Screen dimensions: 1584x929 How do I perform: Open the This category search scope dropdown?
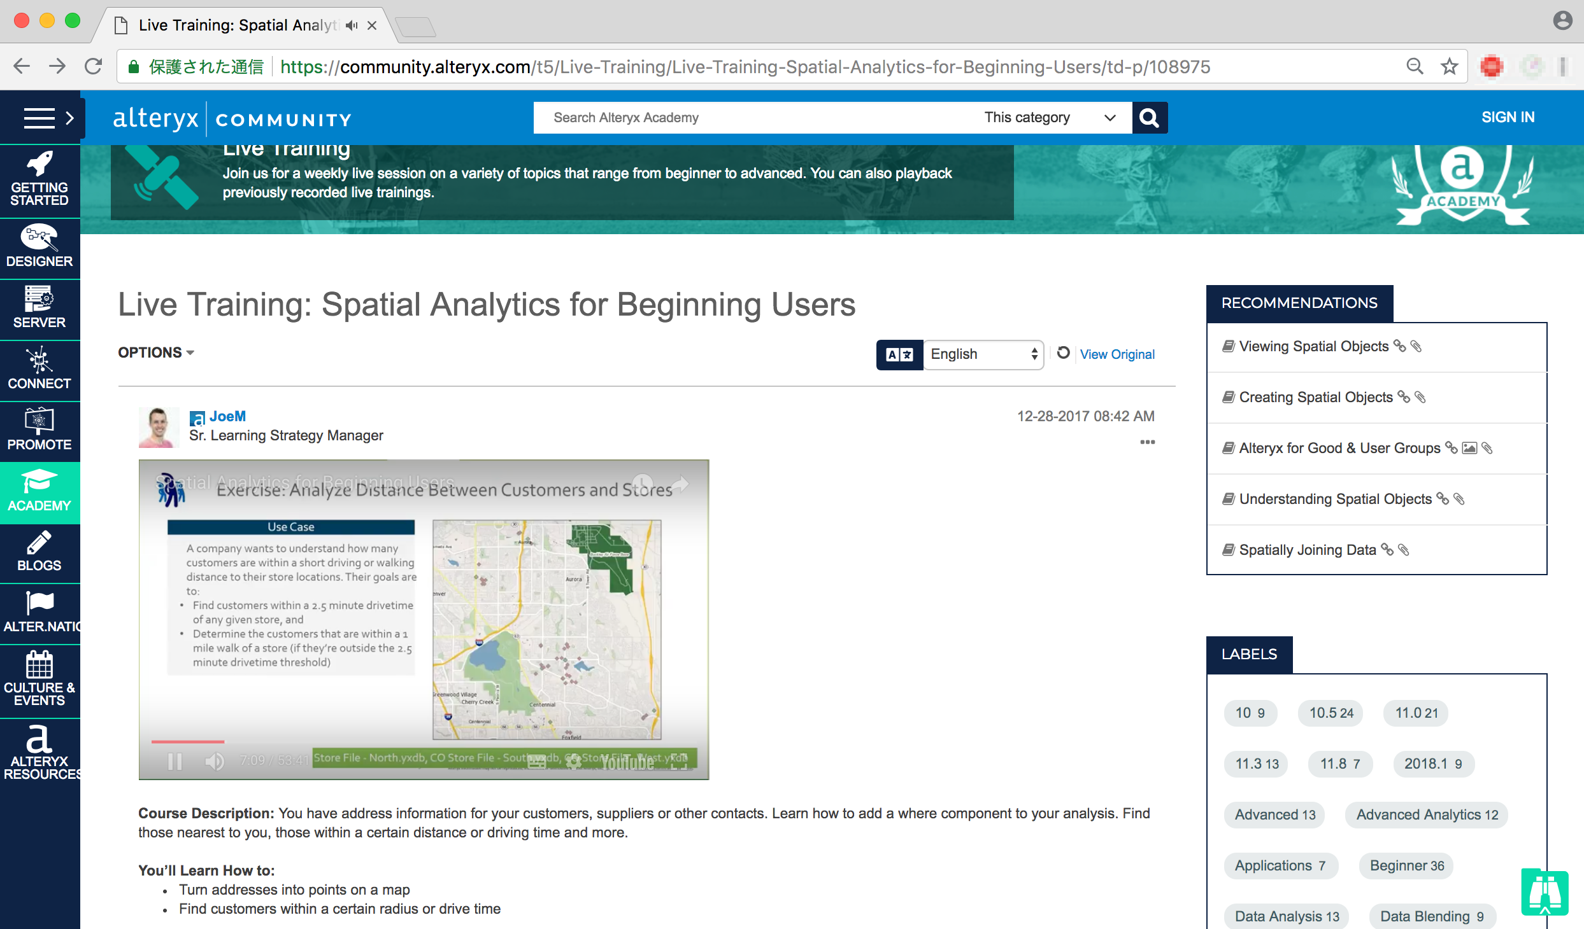tap(1050, 118)
